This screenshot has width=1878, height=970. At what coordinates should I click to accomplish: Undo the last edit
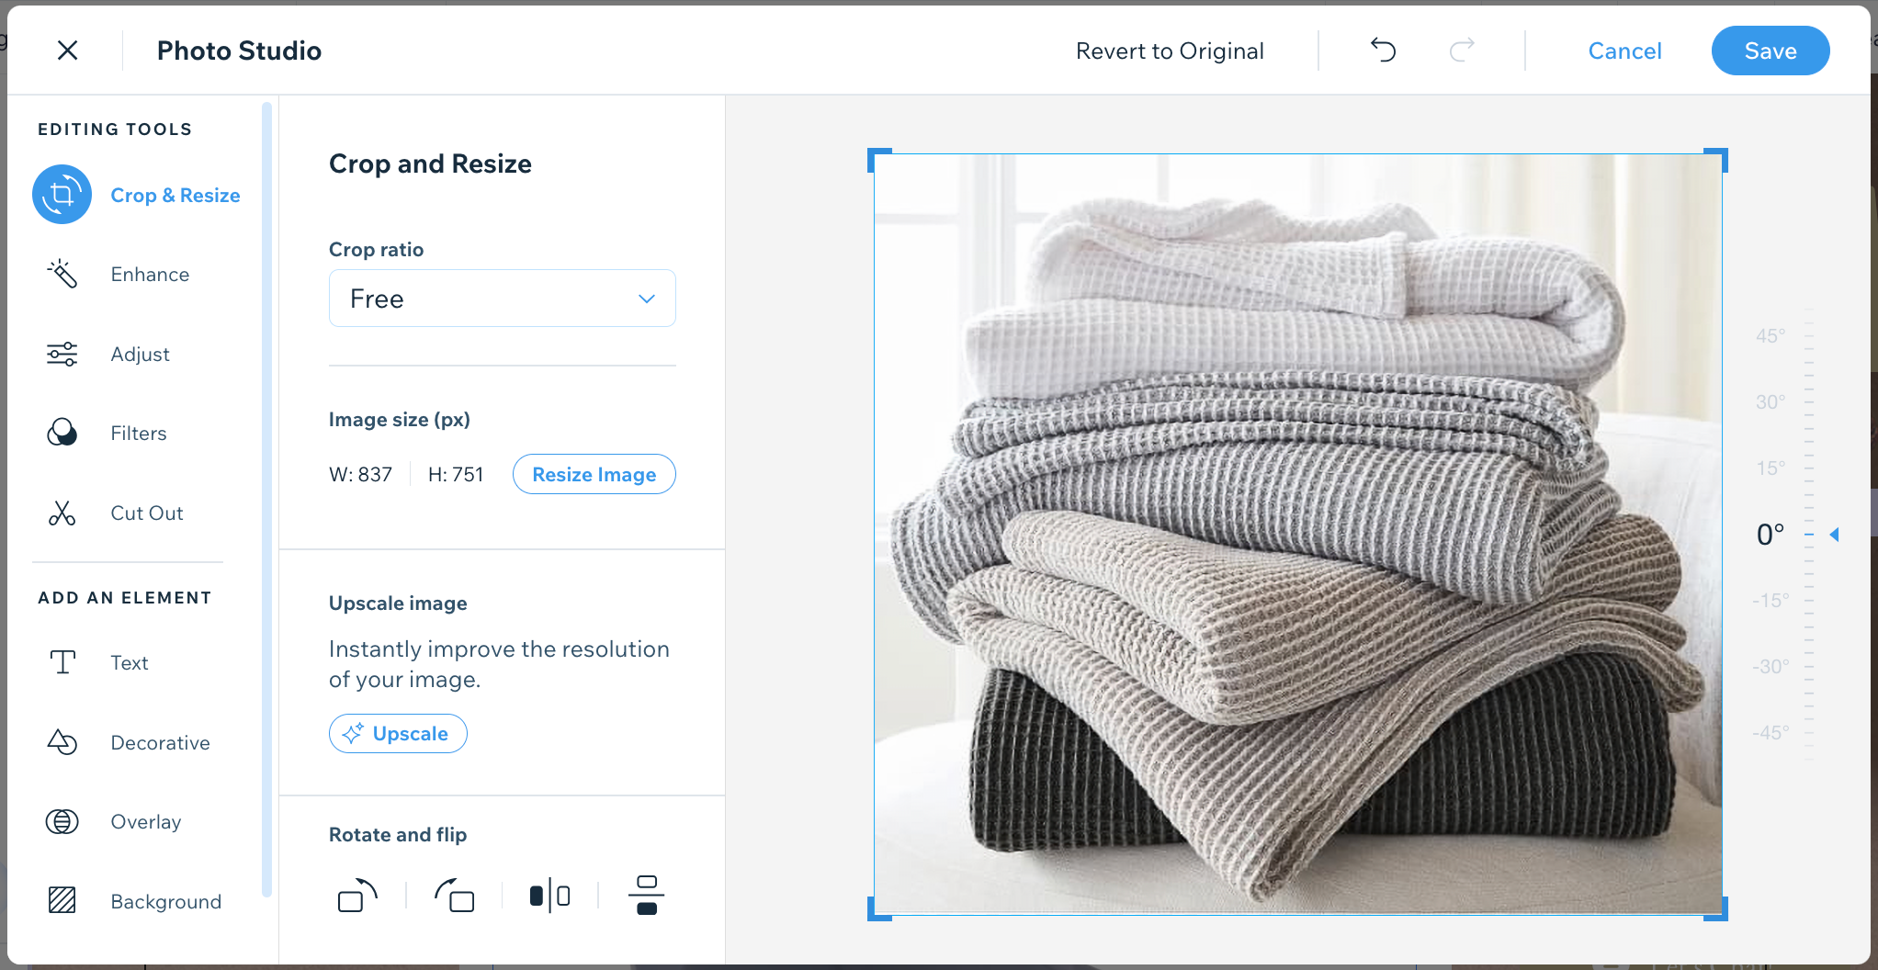point(1383,51)
